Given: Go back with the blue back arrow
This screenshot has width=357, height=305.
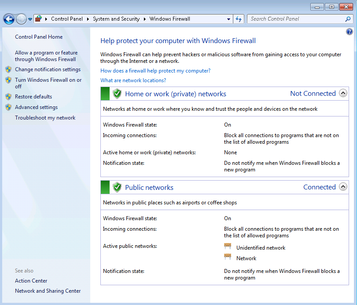Looking at the screenshot, I should (x=9, y=19).
